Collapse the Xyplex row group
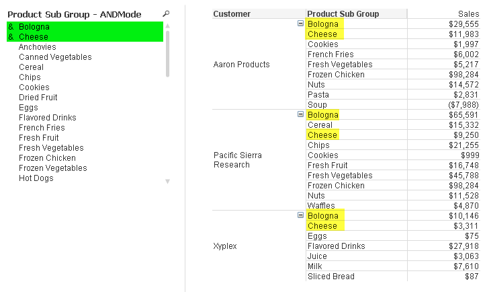 coord(300,215)
